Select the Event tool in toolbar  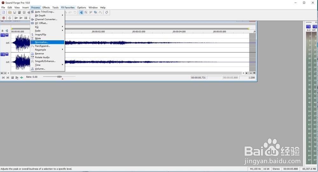tap(95, 12)
